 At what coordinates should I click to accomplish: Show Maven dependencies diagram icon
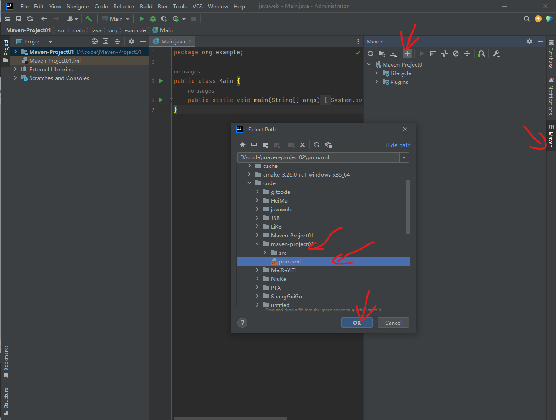pos(481,53)
